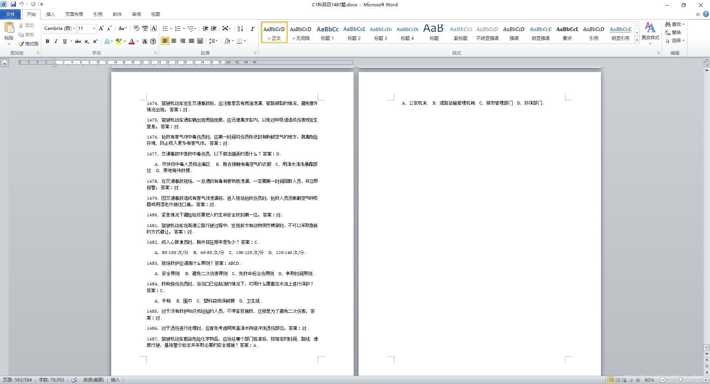The width and height of the screenshot is (710, 384).
Task: Open the 文件 (File) menu
Action: (10, 14)
